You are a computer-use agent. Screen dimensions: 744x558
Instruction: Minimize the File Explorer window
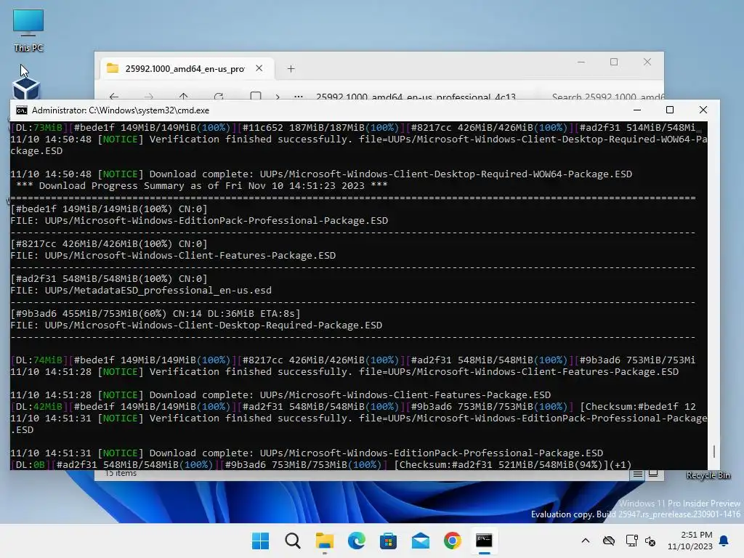pos(581,62)
